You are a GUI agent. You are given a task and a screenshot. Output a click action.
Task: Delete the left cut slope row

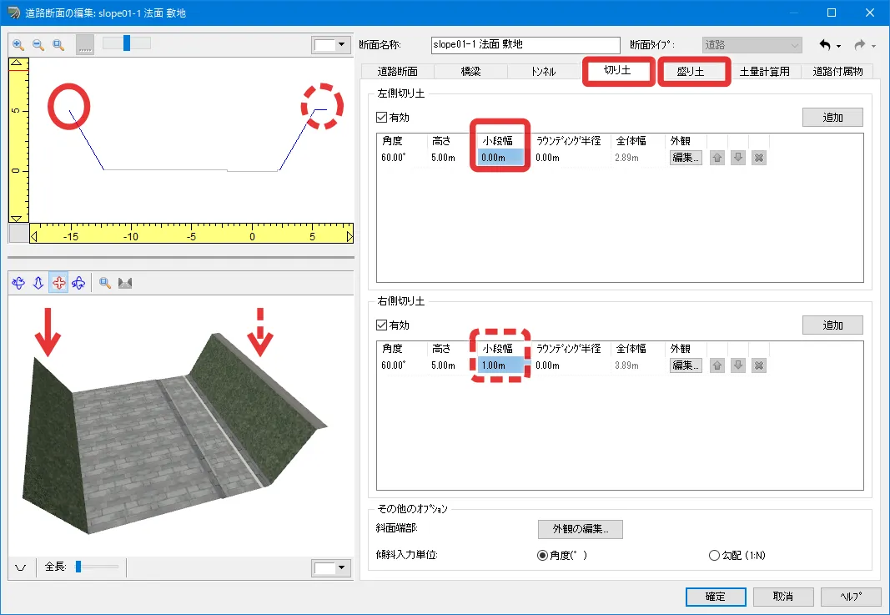tap(758, 157)
